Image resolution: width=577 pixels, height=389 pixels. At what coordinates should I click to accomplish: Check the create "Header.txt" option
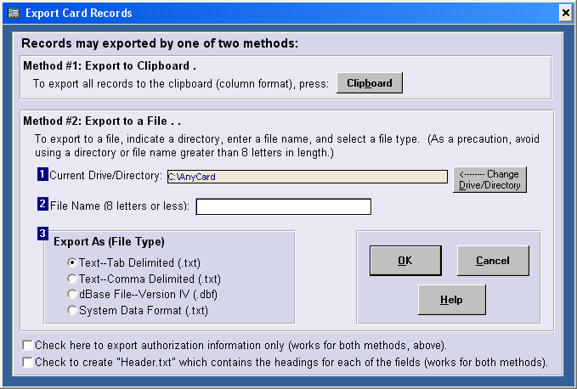[27, 362]
